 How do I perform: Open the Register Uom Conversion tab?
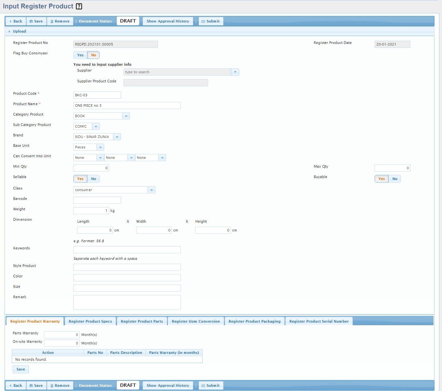pyautogui.click(x=195, y=321)
